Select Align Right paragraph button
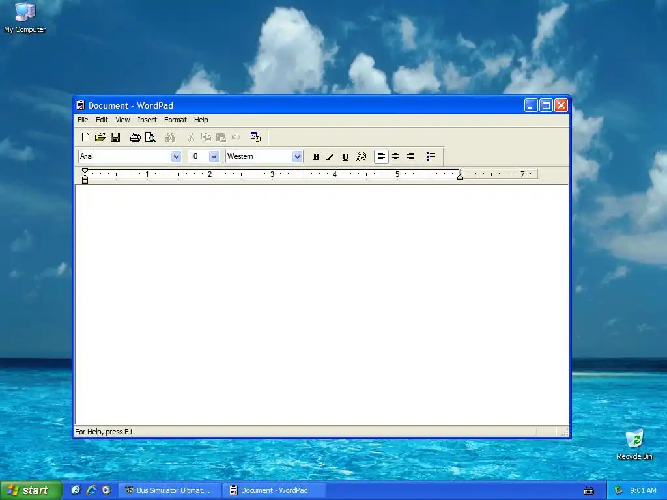The height and width of the screenshot is (500, 667). click(410, 157)
